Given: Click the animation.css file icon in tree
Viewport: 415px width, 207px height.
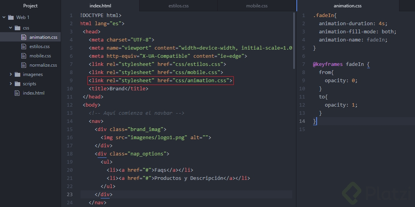Looking at the screenshot, I should pyautogui.click(x=24, y=37).
